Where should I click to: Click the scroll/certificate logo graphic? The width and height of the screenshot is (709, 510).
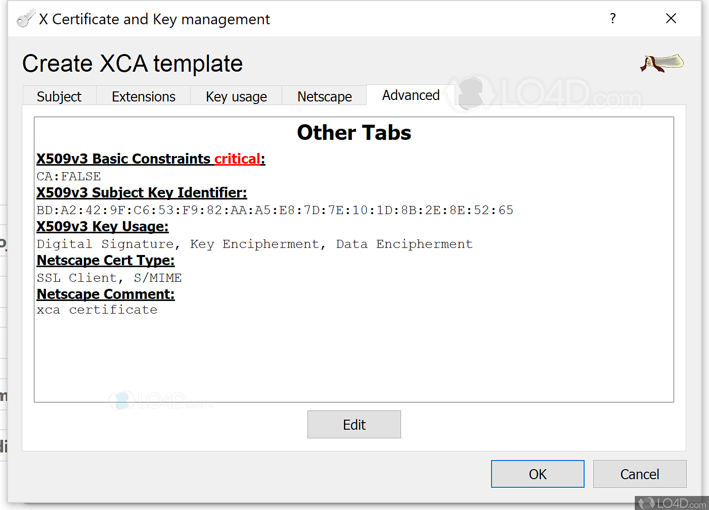click(661, 64)
